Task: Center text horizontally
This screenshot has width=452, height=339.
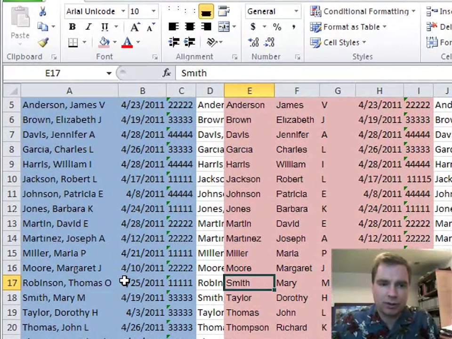Action: coord(190,27)
